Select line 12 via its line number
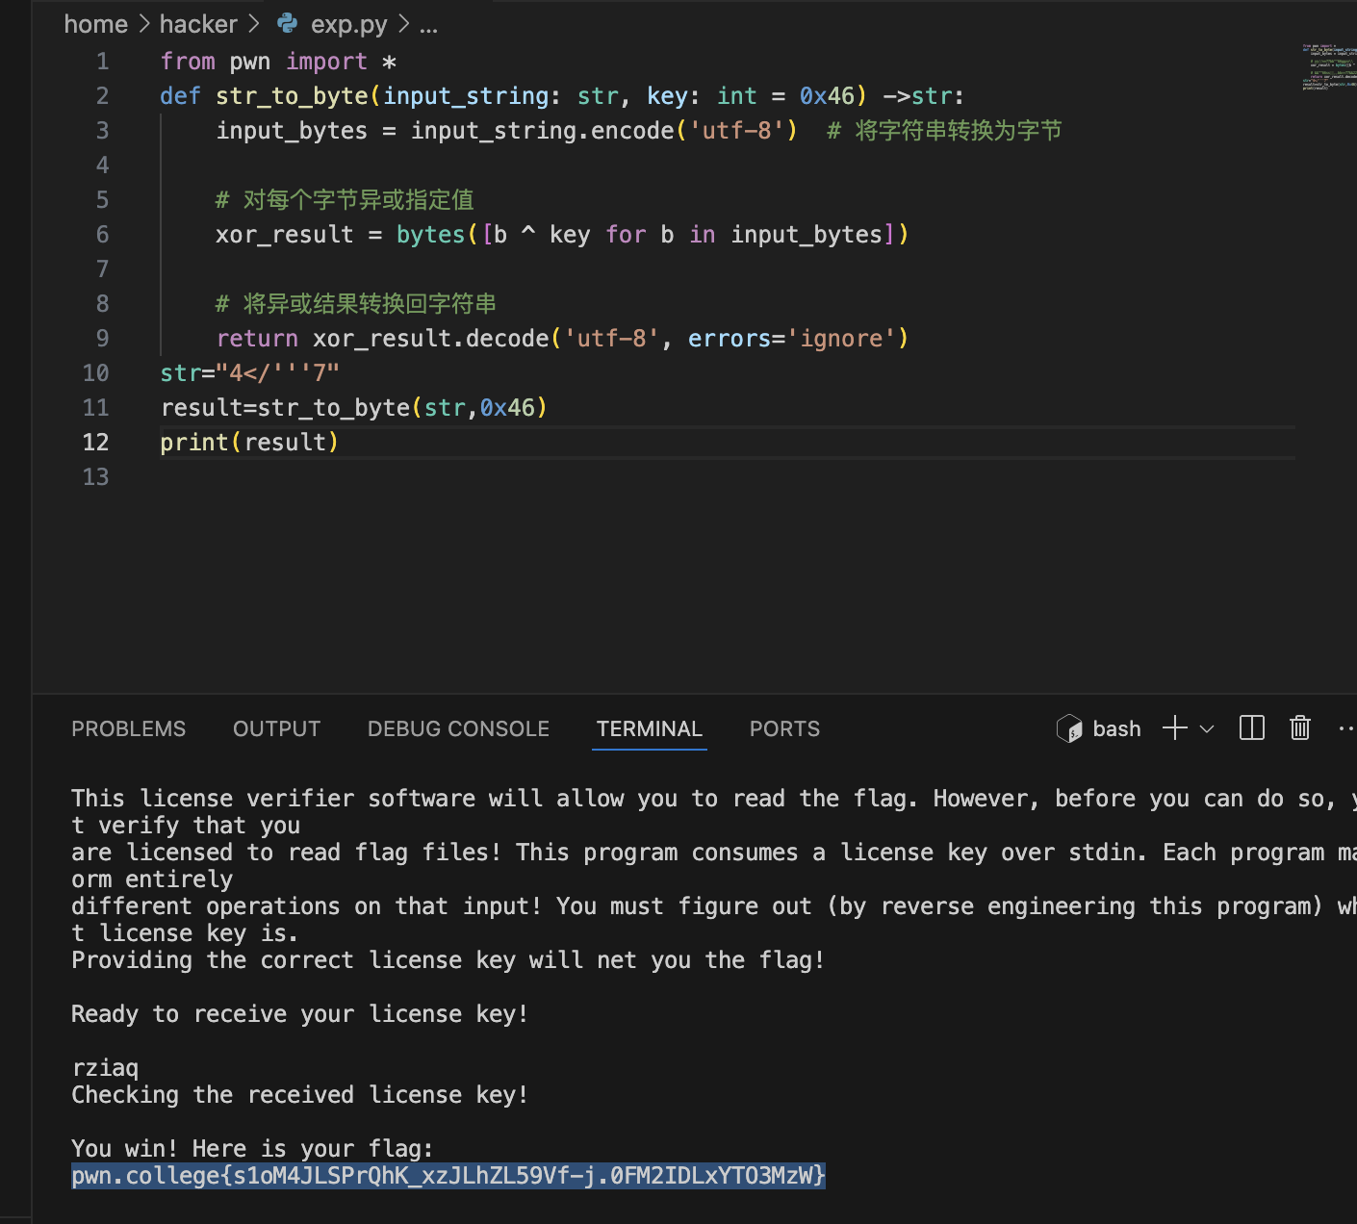This screenshot has height=1224, width=1357. tap(95, 443)
